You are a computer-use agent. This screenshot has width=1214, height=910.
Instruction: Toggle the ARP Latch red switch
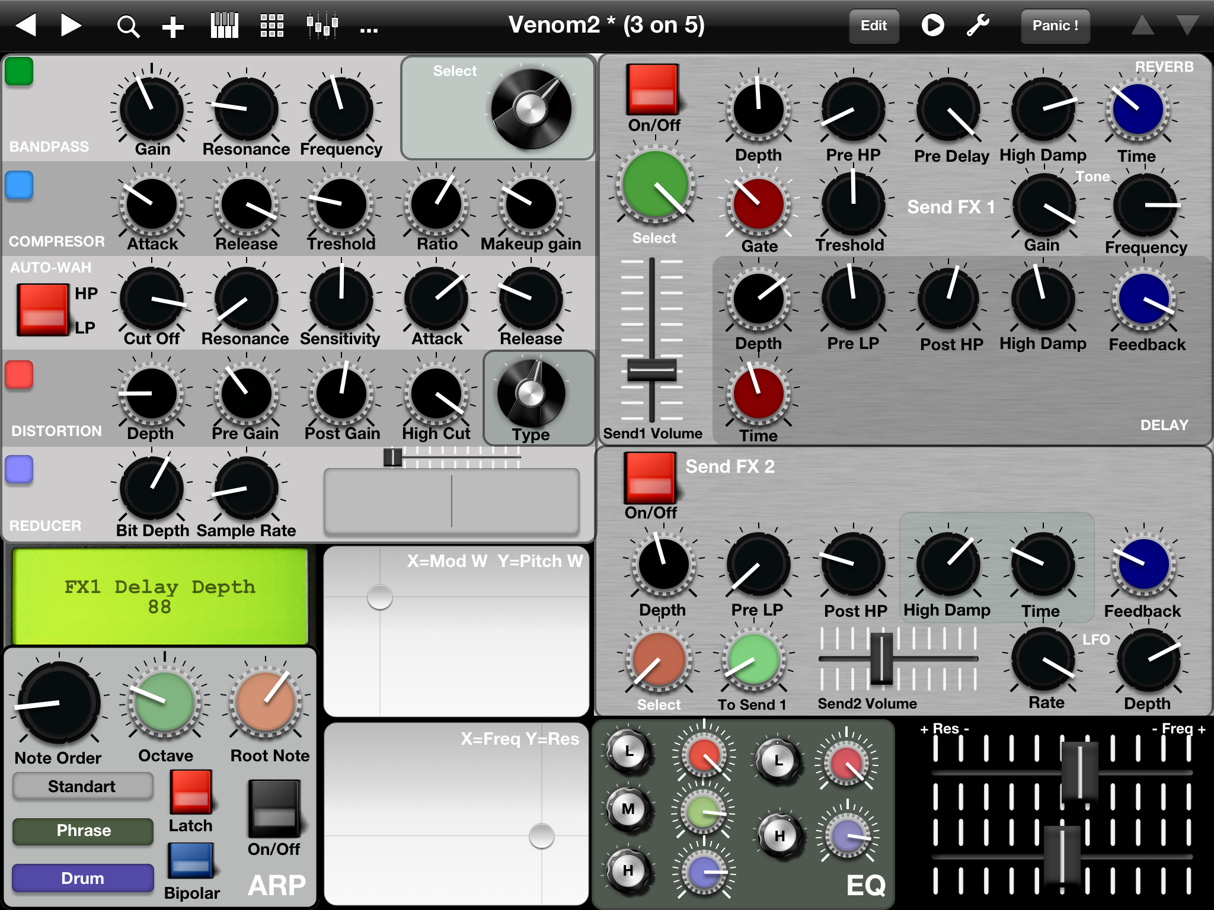191,792
